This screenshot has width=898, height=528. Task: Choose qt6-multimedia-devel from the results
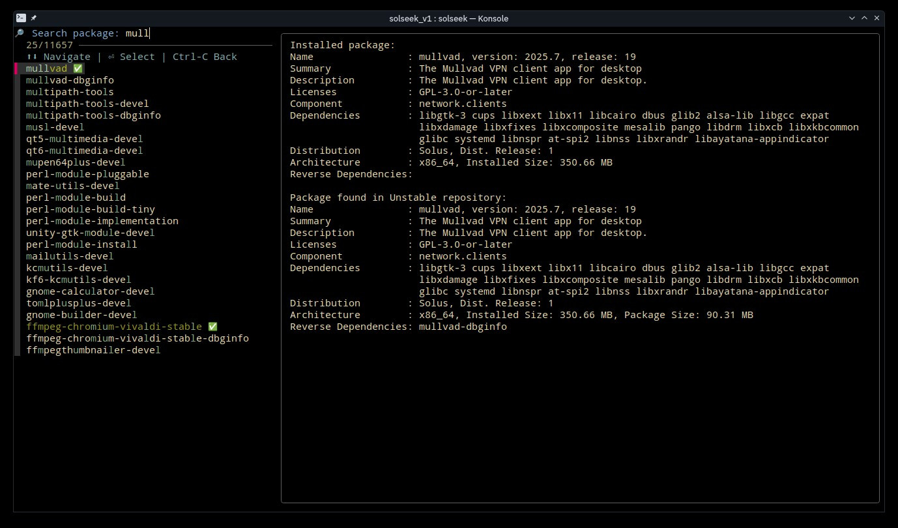coord(84,151)
